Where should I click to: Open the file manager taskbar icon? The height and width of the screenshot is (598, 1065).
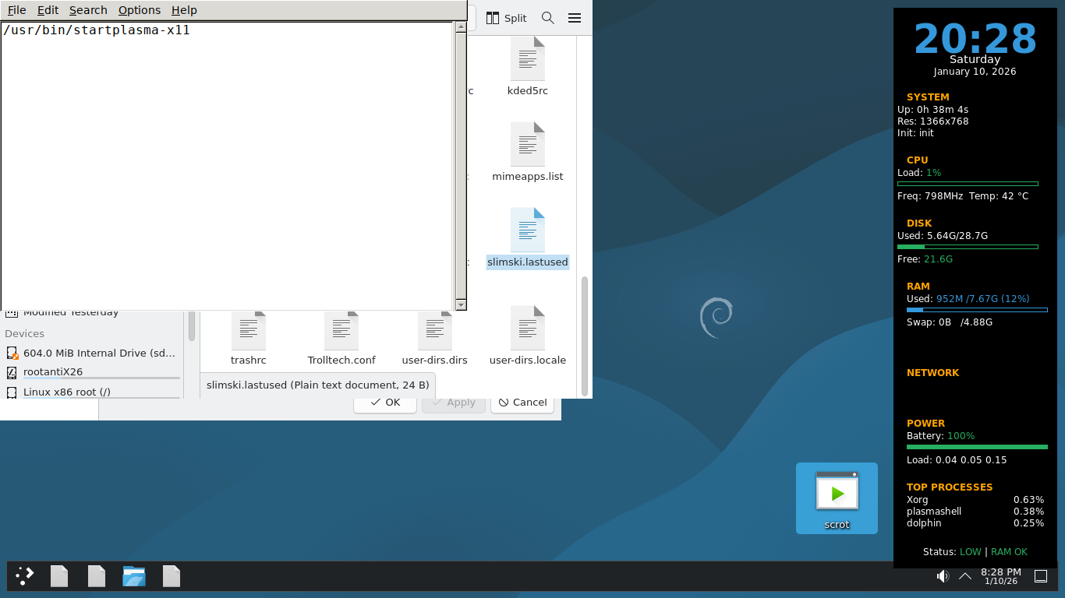134,576
